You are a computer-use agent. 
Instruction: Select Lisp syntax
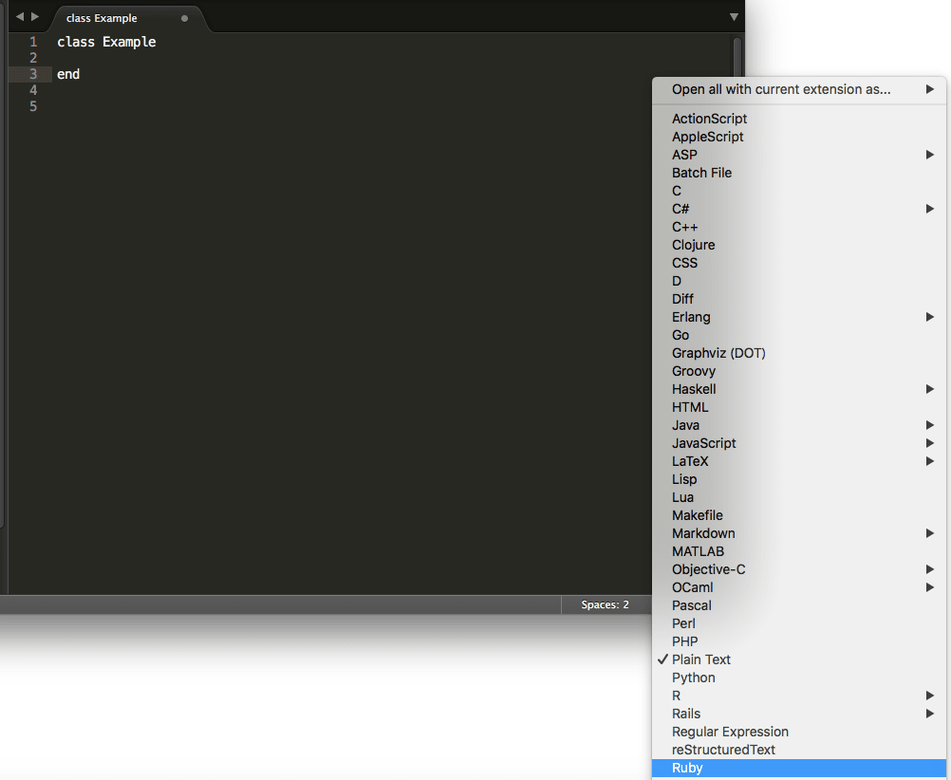(799, 480)
